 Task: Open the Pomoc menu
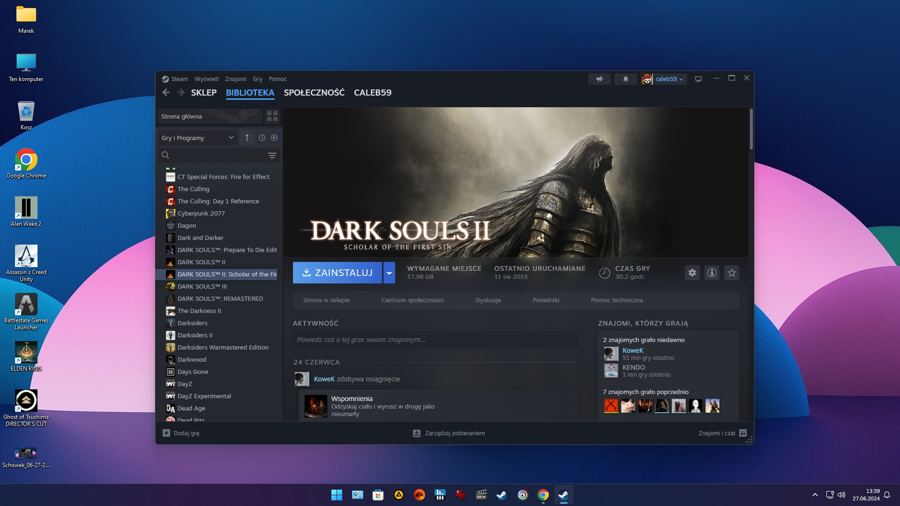[277, 79]
